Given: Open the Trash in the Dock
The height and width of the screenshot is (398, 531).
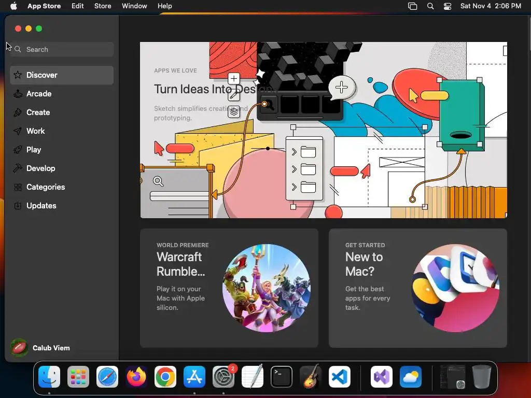Looking at the screenshot, I should pos(482,377).
